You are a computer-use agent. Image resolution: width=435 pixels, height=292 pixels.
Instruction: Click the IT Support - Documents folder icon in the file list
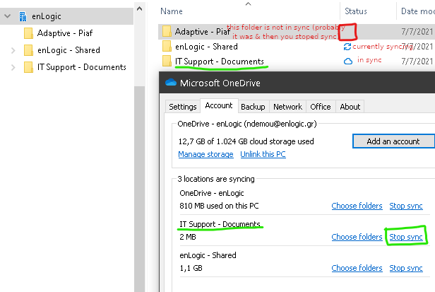coord(167,61)
